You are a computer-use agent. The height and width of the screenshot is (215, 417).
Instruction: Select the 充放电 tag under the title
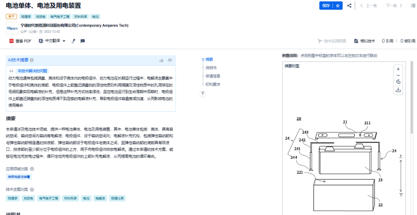(41, 17)
